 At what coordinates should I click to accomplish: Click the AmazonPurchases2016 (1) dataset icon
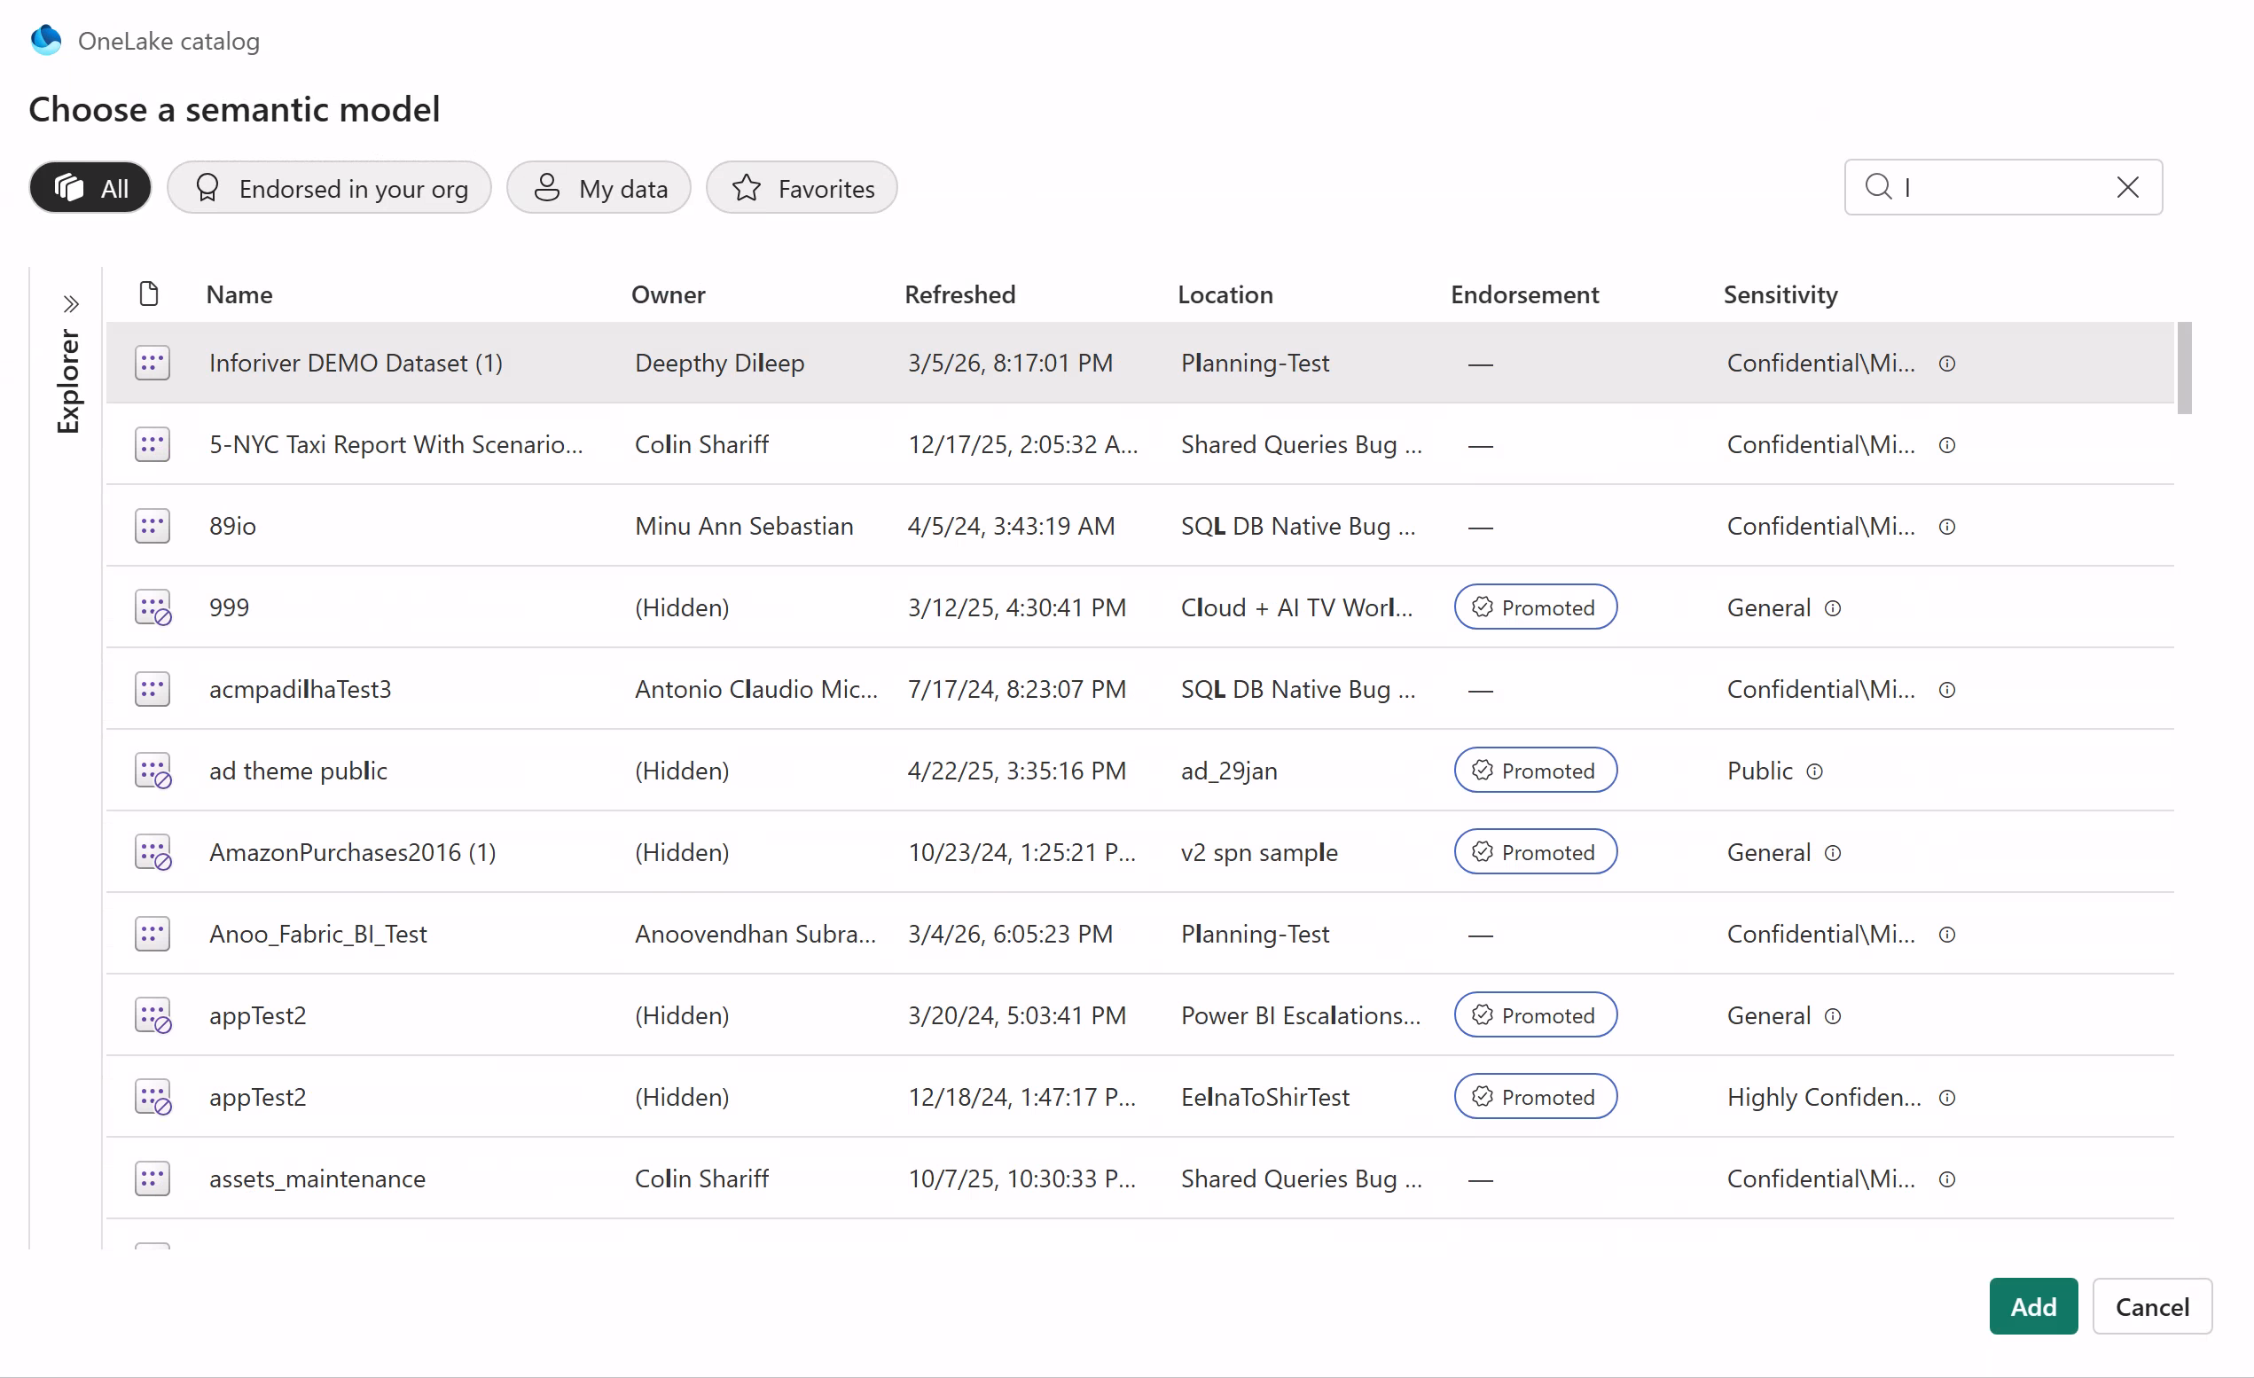[153, 852]
